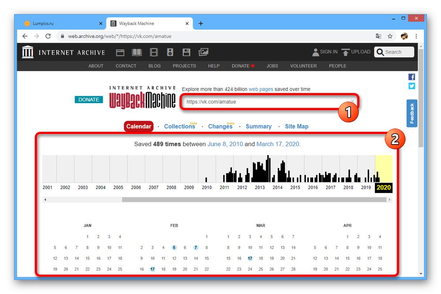The width and height of the screenshot is (441, 294).
Task: Open the Texts book icon
Action: tap(137, 52)
